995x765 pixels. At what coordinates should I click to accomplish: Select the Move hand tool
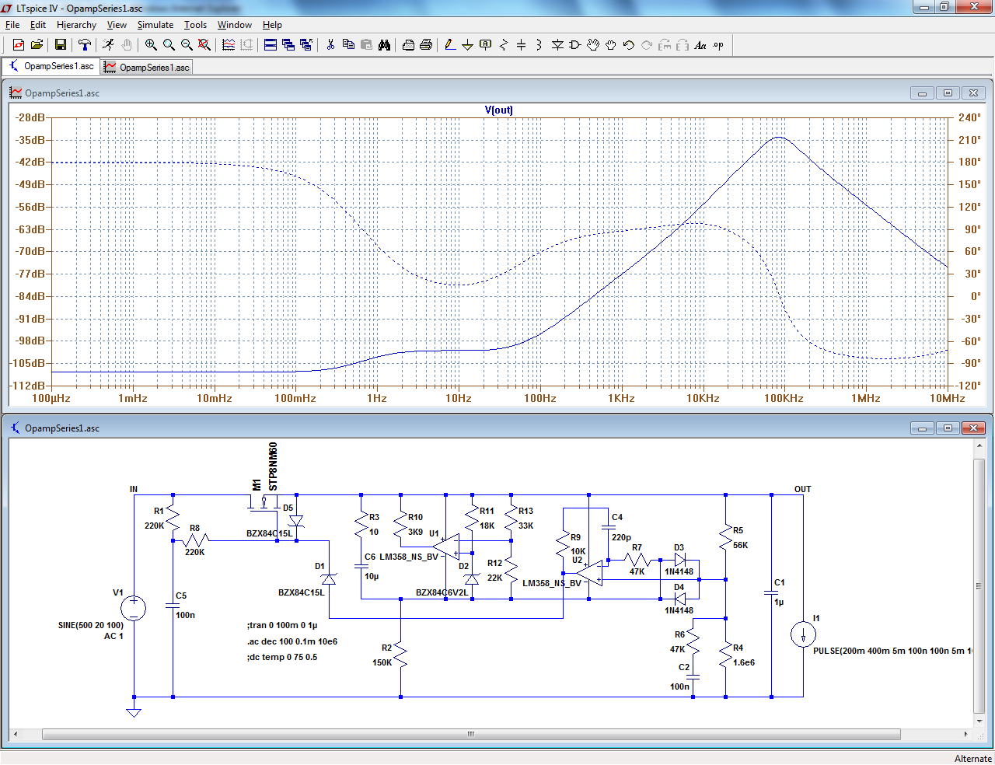pyautogui.click(x=593, y=45)
